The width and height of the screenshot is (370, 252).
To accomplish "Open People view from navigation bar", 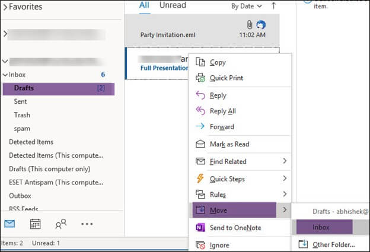I will [x=61, y=224].
